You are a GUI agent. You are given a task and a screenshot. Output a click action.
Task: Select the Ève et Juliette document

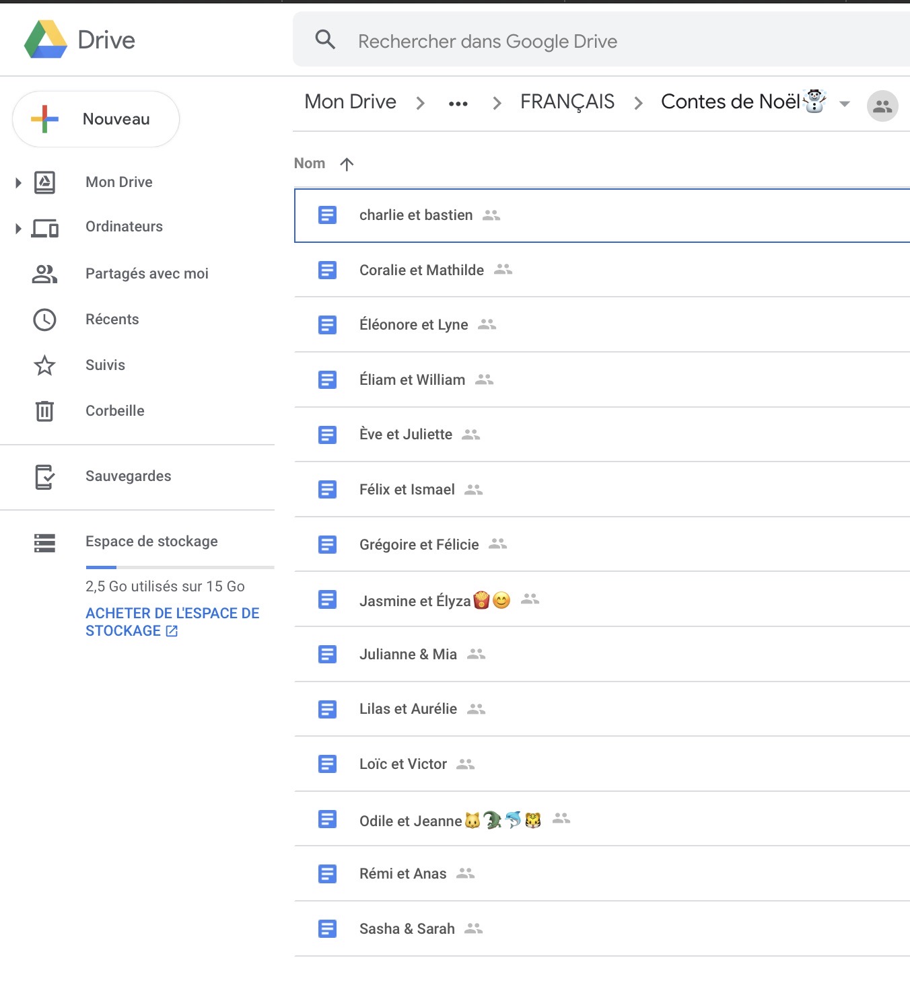click(602, 435)
